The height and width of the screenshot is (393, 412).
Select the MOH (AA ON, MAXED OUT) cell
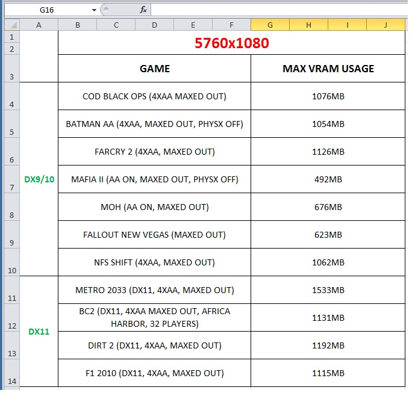pos(154,207)
